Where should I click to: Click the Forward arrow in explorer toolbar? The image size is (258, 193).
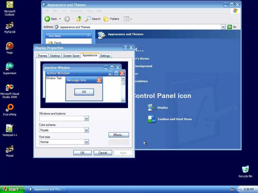coord(67,19)
